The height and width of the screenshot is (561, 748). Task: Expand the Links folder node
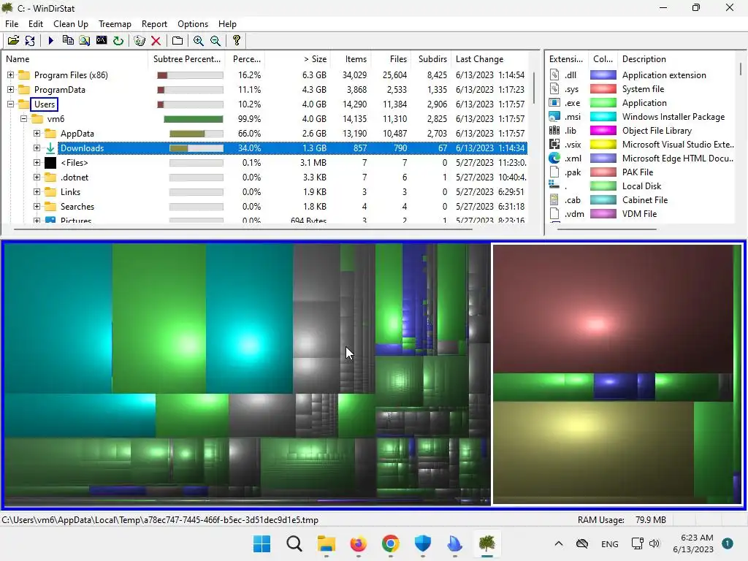37,192
